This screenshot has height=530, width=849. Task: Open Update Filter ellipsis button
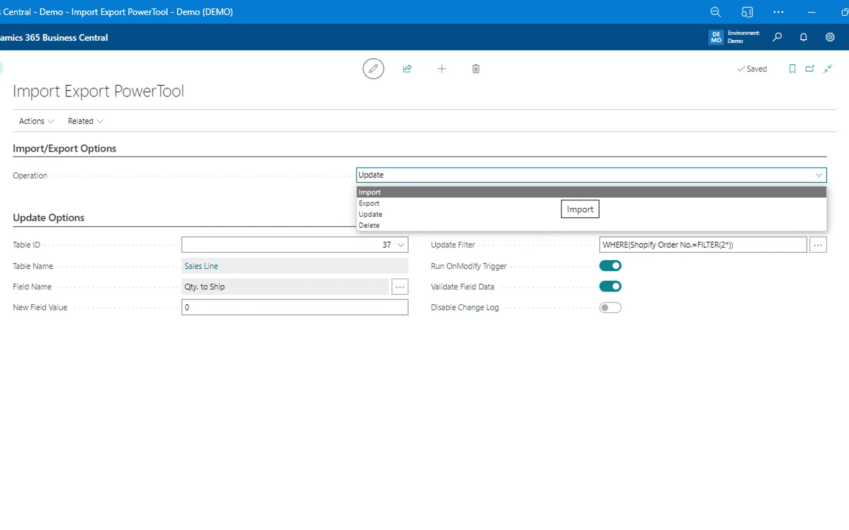(818, 245)
